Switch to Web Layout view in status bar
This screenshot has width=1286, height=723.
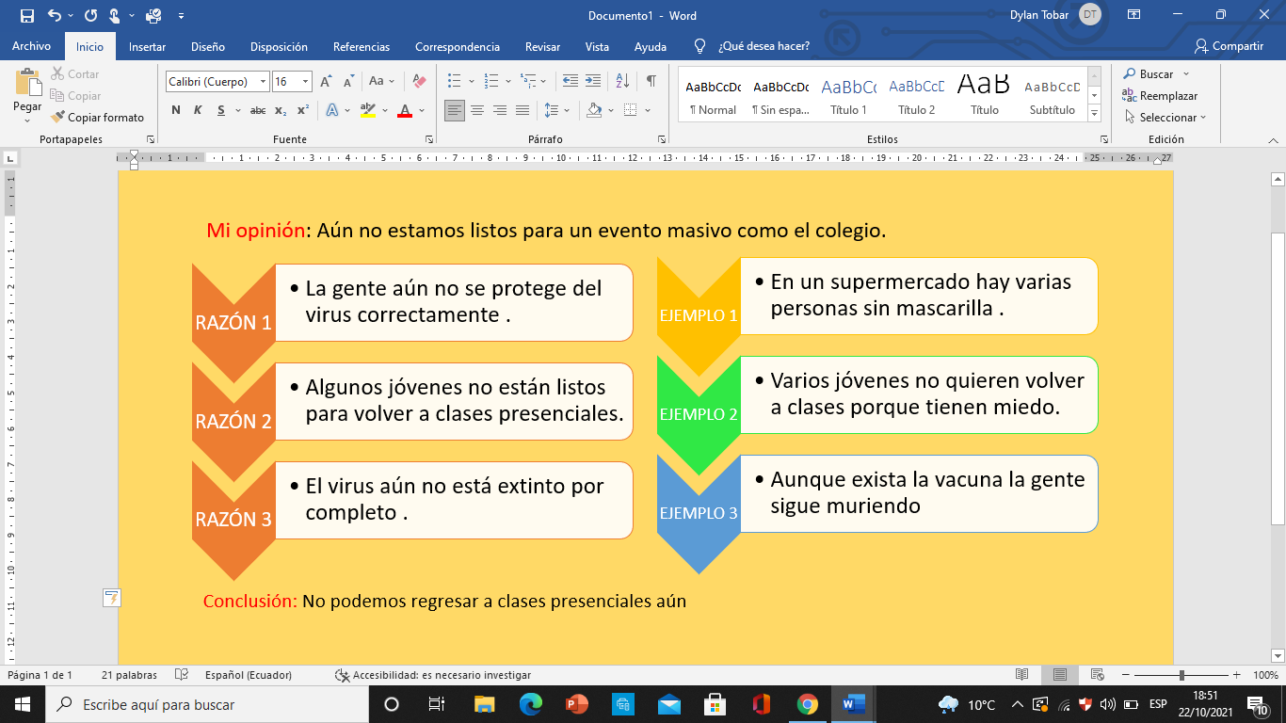pyautogui.click(x=1097, y=675)
